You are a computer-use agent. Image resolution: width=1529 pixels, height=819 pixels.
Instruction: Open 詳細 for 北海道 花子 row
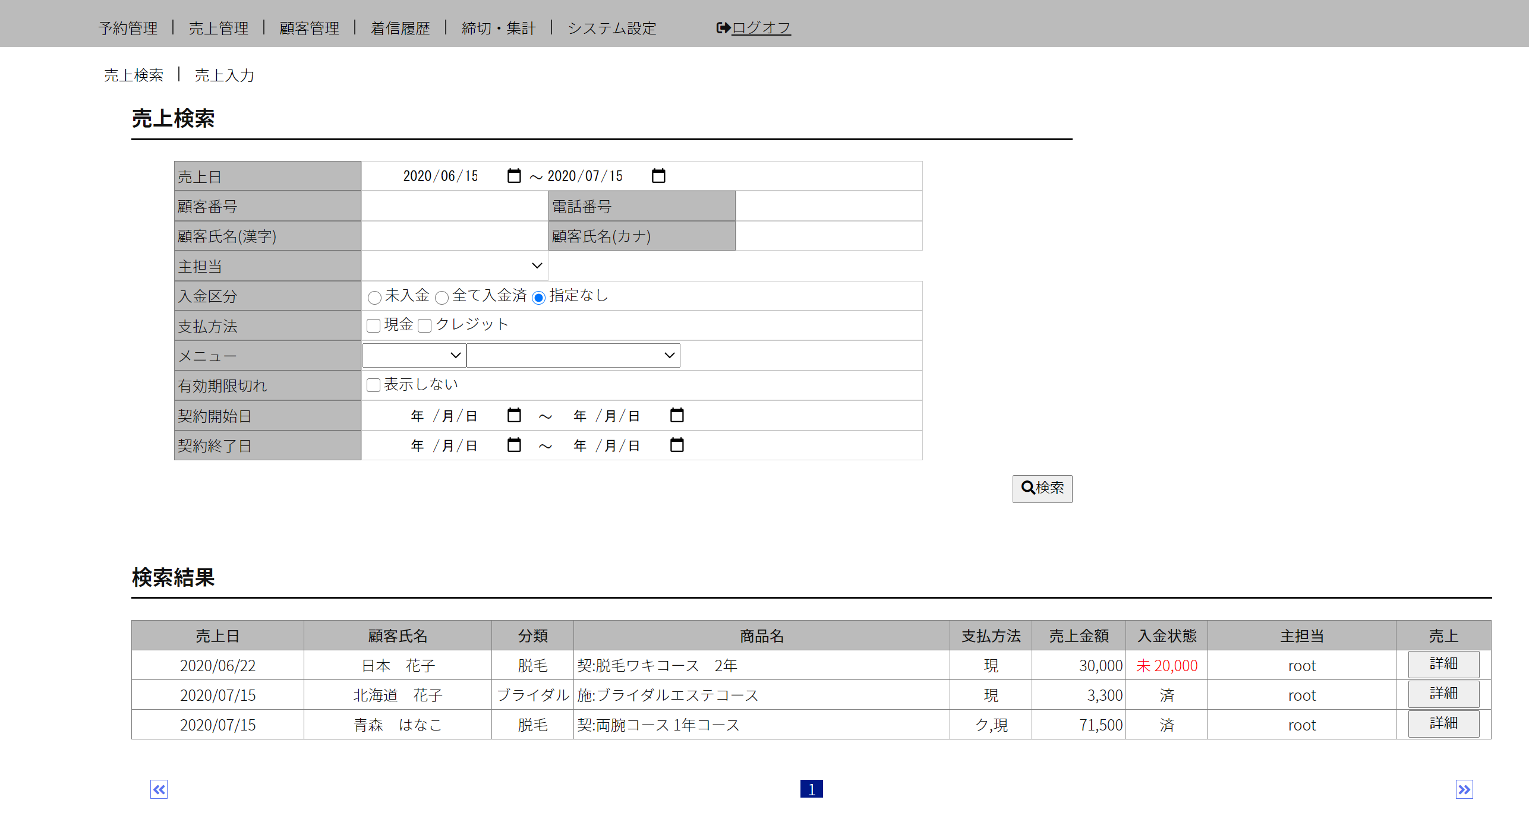coord(1443,694)
